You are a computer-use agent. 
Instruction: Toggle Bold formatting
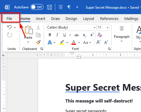tap(50, 35)
